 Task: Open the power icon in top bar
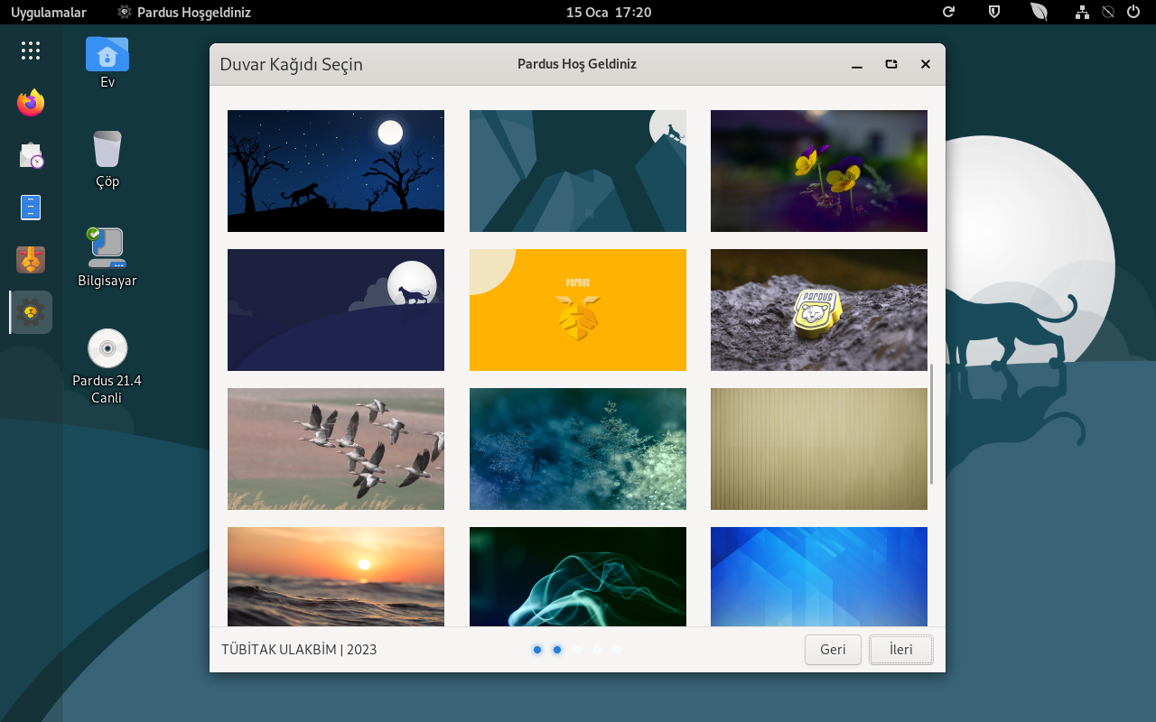tap(1133, 12)
